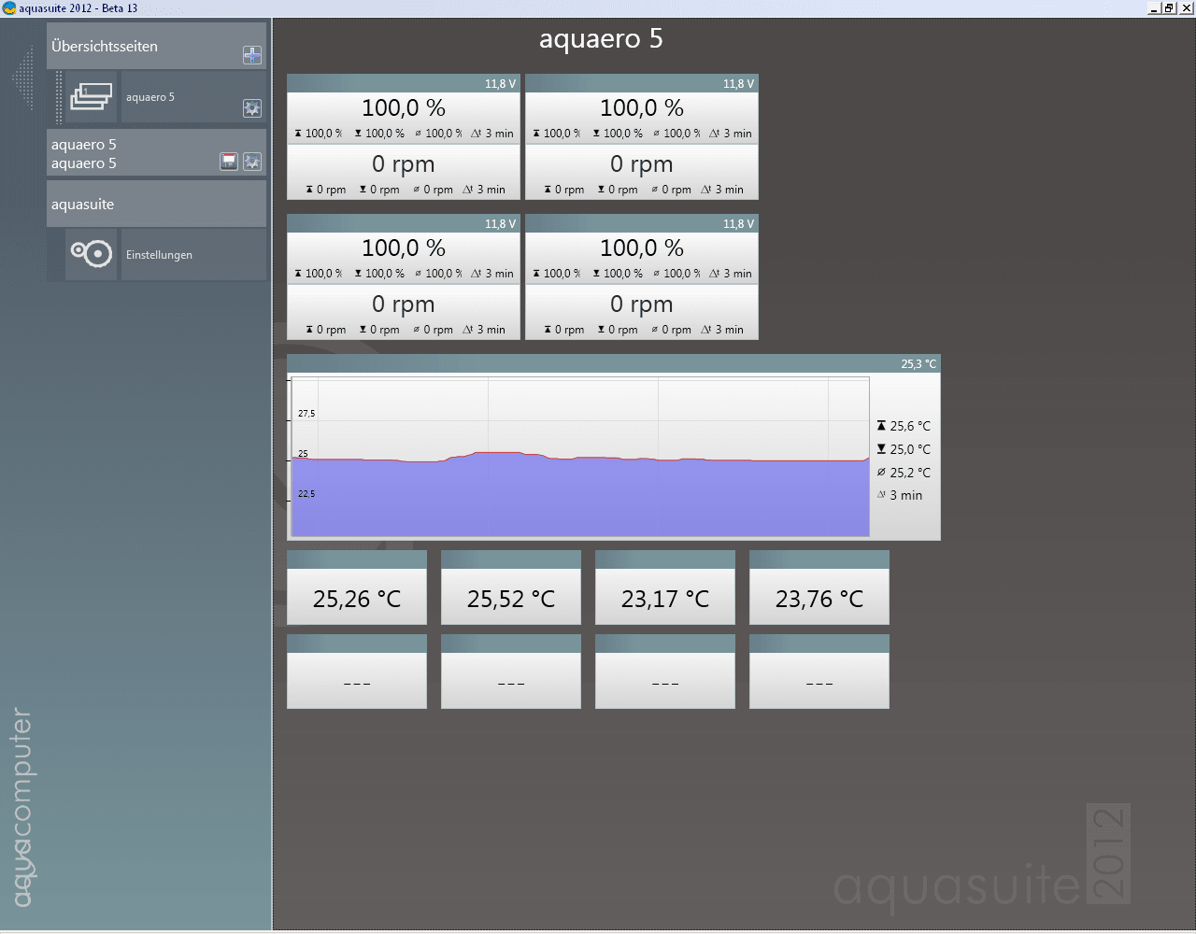Click the 25,3 °C chart header value

point(918,364)
